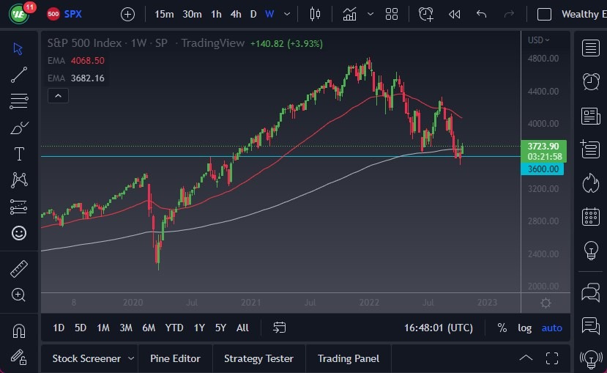Viewport: 607px width, 373px height.
Task: Click the cyan 3600.00 price label
Action: pyautogui.click(x=543, y=169)
